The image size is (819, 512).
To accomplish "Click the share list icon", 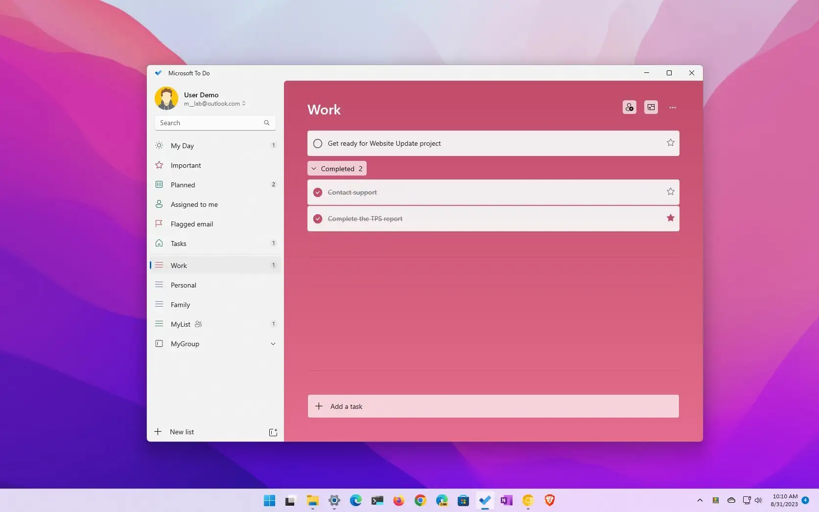I will click(630, 107).
